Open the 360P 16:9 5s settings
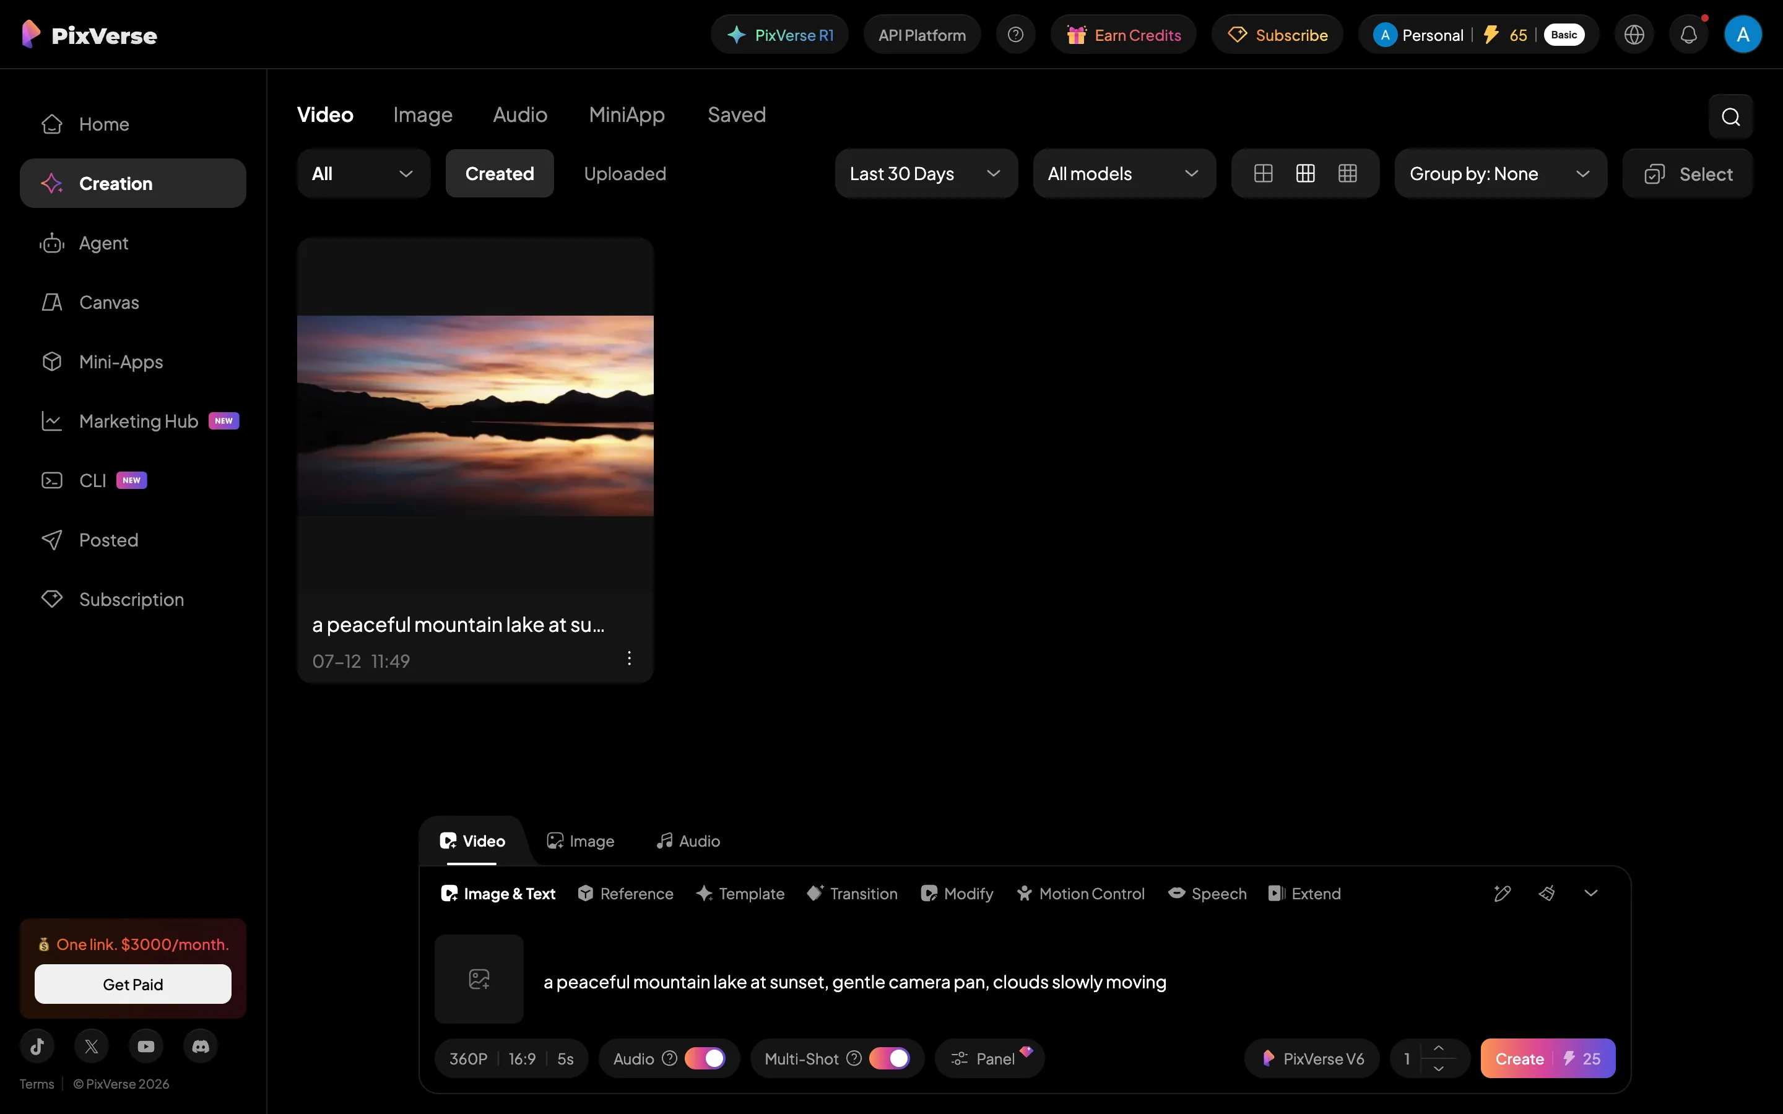This screenshot has width=1783, height=1114. [x=511, y=1058]
